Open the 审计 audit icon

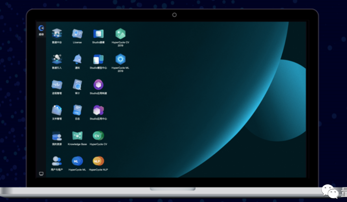coord(77,85)
